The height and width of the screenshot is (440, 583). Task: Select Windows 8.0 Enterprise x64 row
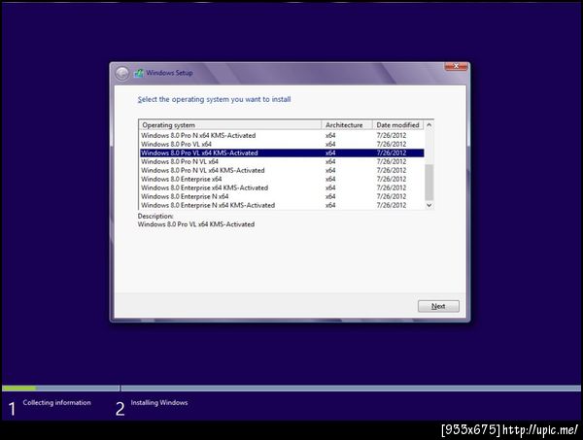[282, 179]
